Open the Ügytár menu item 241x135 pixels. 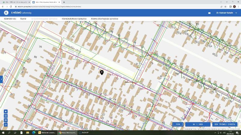pyautogui.click(x=23, y=19)
